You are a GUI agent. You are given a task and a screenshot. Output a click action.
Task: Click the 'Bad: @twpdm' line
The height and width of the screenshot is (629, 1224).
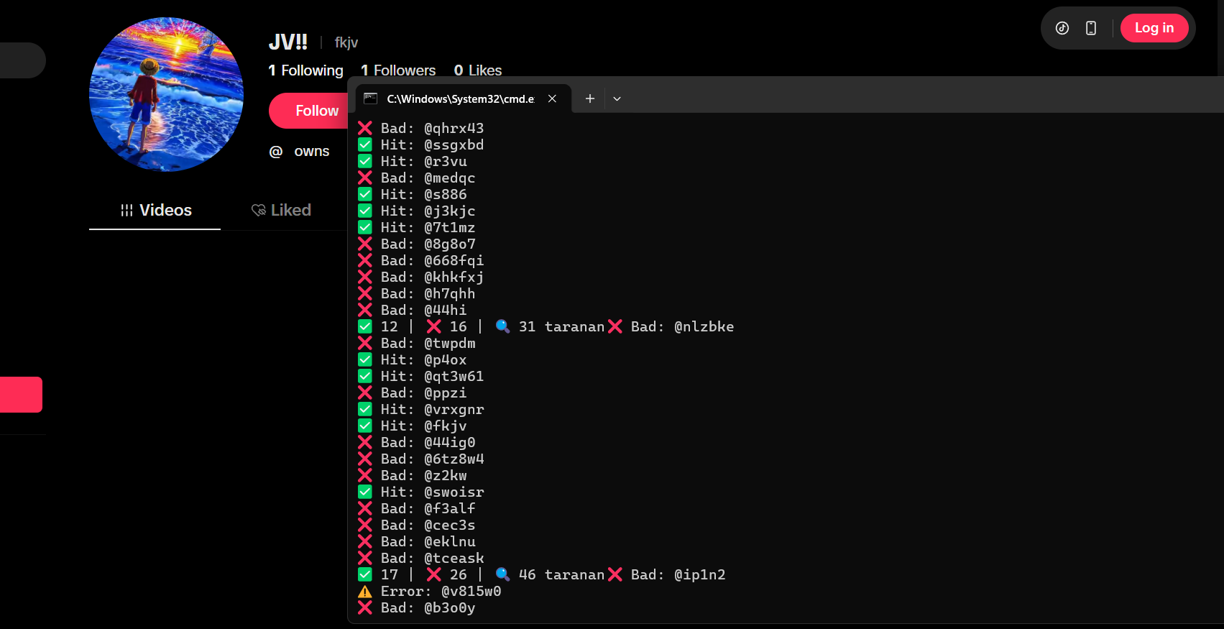[417, 343]
